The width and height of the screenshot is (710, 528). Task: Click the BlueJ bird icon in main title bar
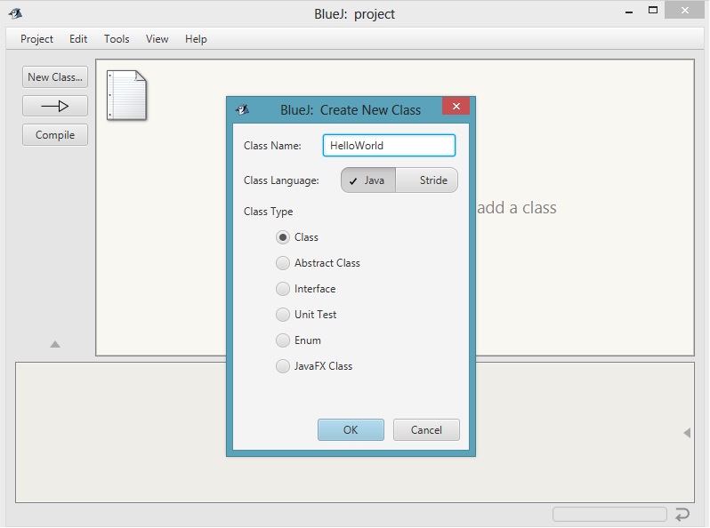[x=15, y=13]
